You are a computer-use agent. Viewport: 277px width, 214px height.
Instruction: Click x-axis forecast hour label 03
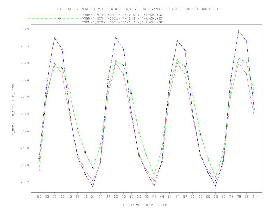(x=47, y=197)
